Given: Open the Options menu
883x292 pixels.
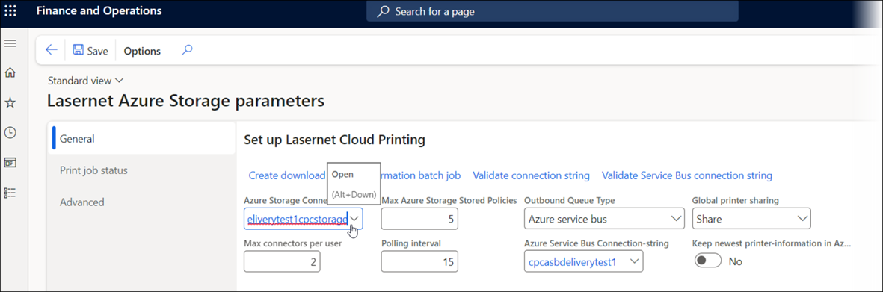Looking at the screenshot, I should click(142, 51).
